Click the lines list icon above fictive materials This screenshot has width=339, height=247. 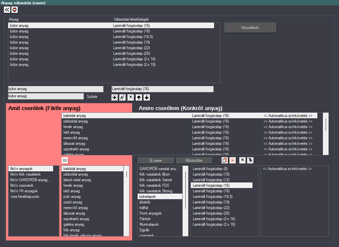point(65,160)
